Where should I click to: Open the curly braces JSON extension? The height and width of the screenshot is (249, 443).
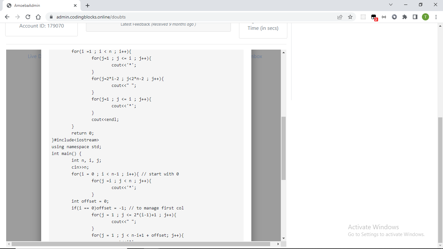point(384,17)
